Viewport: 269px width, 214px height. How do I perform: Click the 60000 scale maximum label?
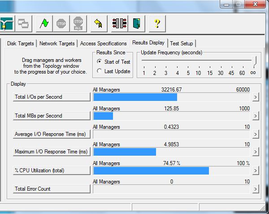[243, 90]
